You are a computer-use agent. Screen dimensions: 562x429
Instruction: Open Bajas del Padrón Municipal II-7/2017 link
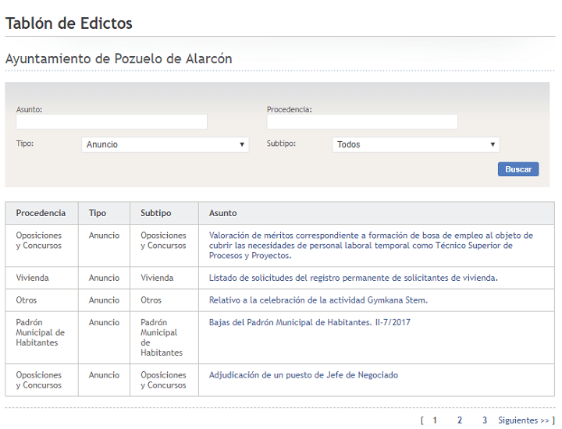310,322
